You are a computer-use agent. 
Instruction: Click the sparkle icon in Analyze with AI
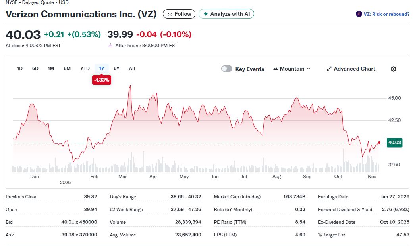click(205, 14)
